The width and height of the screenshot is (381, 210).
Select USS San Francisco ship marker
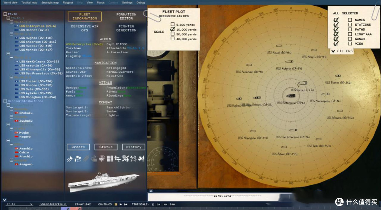(293, 130)
